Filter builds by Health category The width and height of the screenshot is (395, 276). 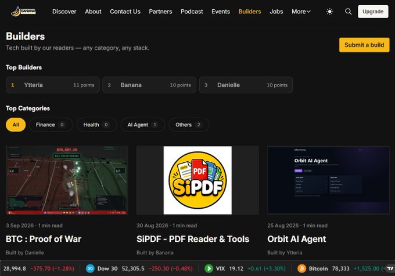pos(97,125)
